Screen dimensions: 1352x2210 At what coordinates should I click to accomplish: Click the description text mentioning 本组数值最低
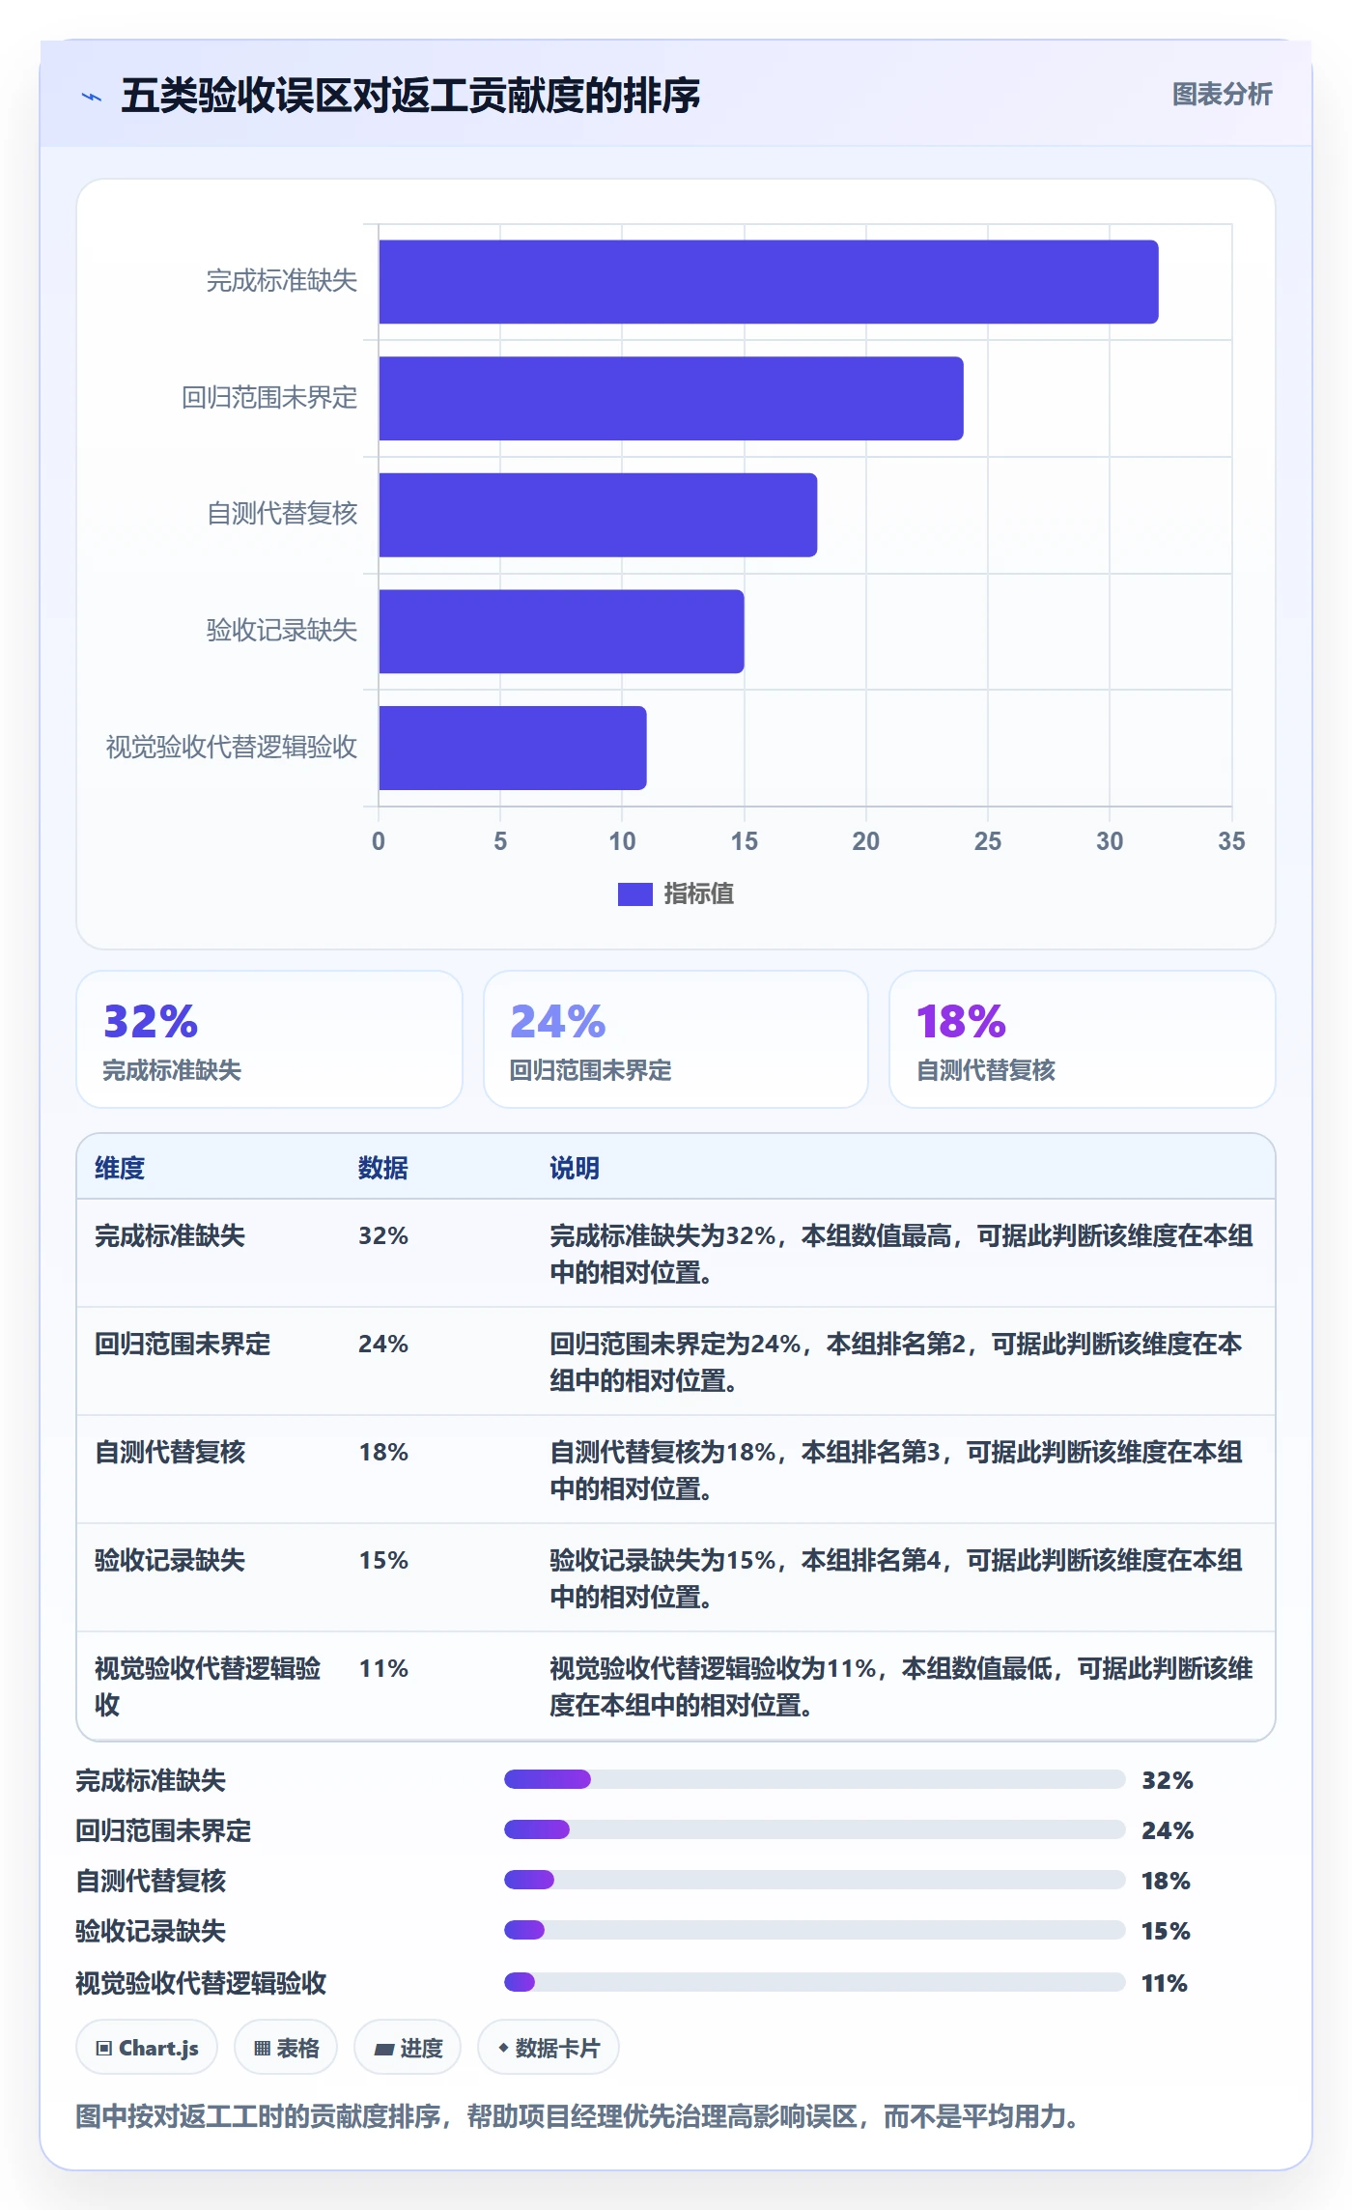point(901,1686)
